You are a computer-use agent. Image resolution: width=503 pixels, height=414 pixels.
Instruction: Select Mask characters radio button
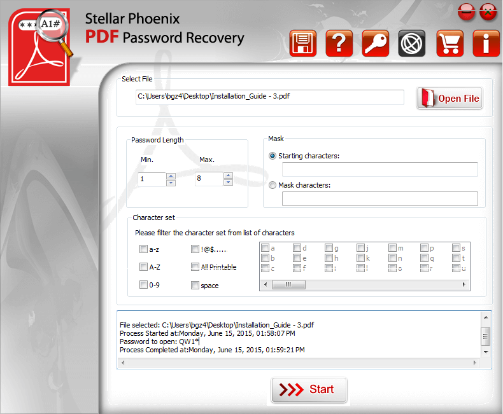pyautogui.click(x=273, y=185)
